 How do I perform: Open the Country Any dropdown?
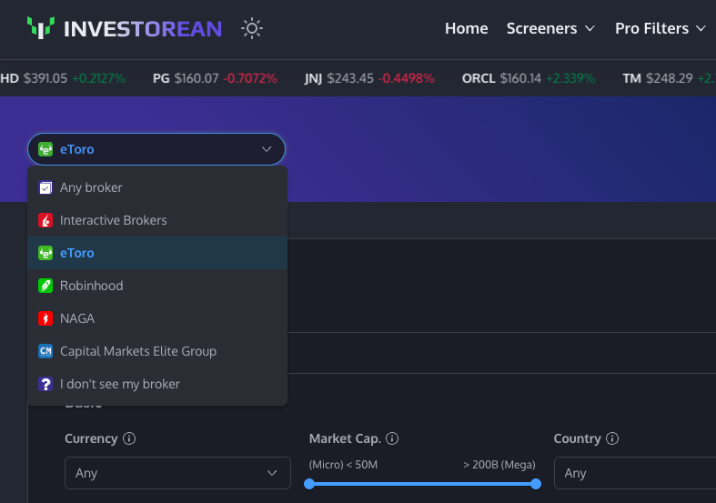tap(635, 473)
